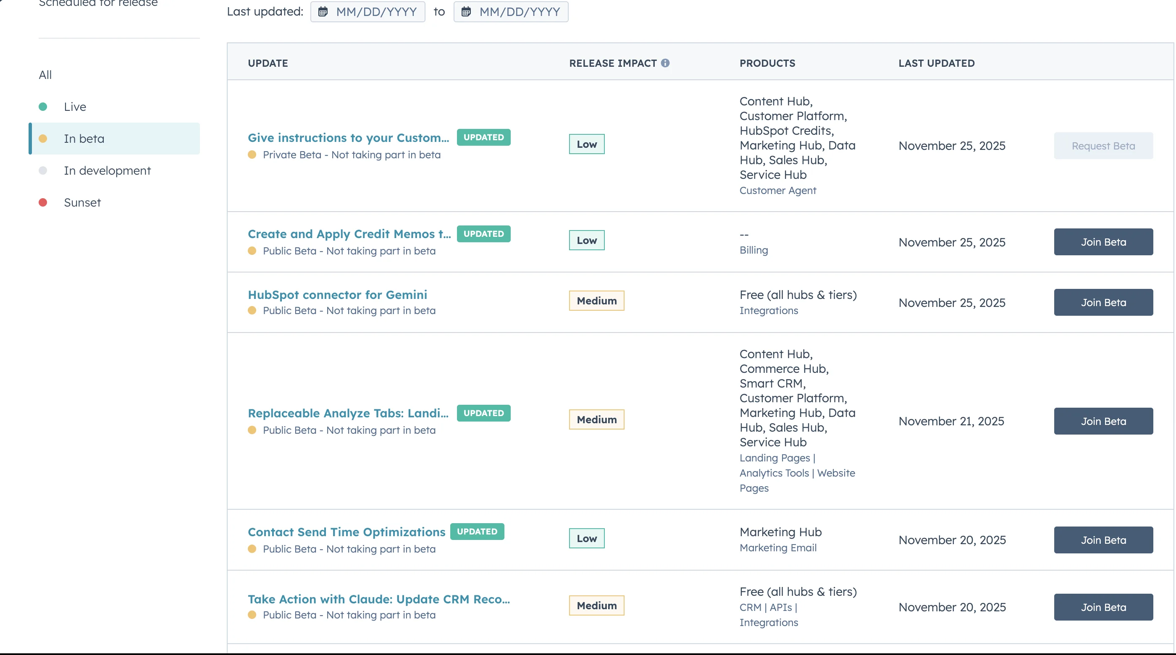The image size is (1176, 655).
Task: Click the red status dot beside Sunset
Action: point(43,202)
